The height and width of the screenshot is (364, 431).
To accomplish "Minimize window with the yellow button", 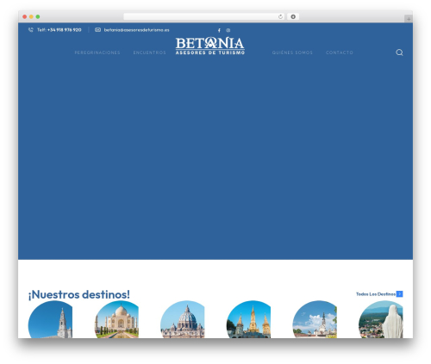I will tap(31, 16).
